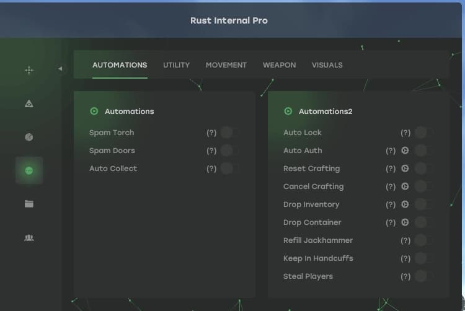Enable the Auto Collect toggle

pos(227,169)
